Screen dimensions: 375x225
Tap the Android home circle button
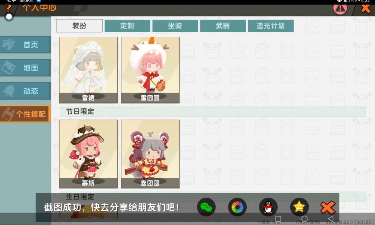tap(304, 219)
